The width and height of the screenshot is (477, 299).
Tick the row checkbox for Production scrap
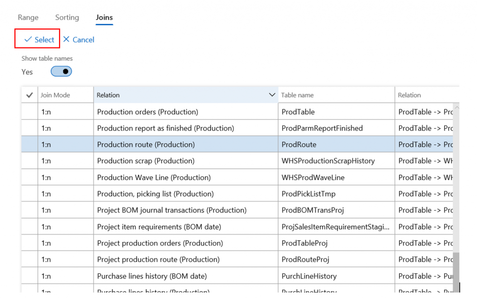(29, 161)
